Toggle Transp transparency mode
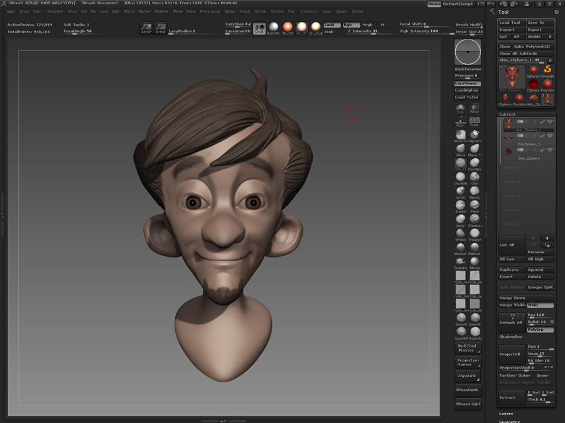565x423 pixels. 475,108
